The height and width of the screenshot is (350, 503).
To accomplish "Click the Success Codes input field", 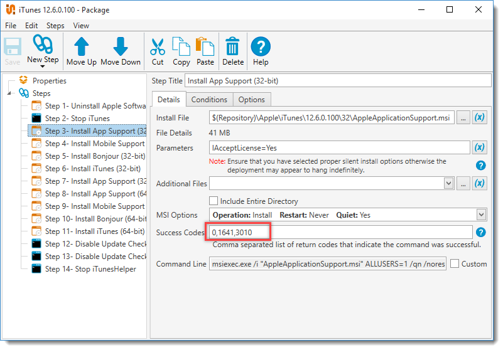I will [340, 233].
